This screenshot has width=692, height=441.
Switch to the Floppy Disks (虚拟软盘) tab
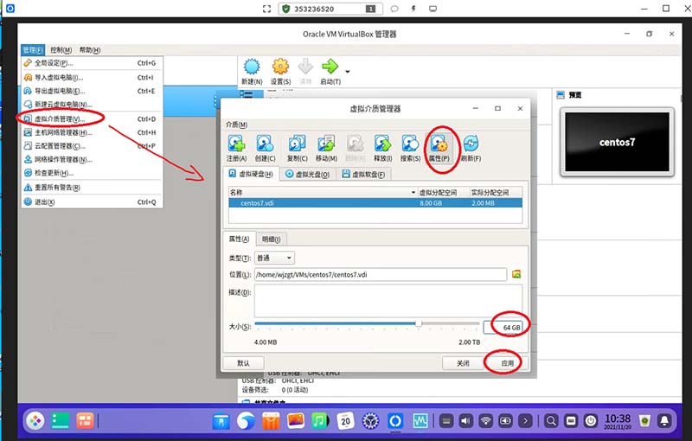pos(363,174)
